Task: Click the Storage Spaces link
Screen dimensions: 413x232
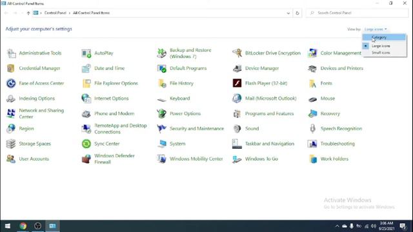Action: [35, 144]
